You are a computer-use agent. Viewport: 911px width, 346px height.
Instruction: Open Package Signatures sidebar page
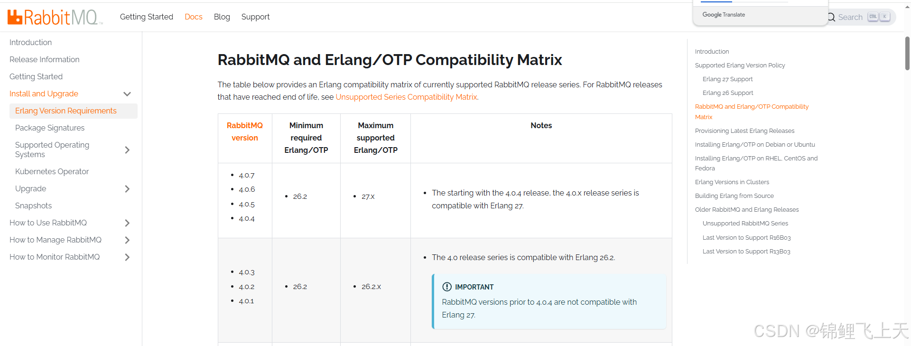pyautogui.click(x=50, y=128)
